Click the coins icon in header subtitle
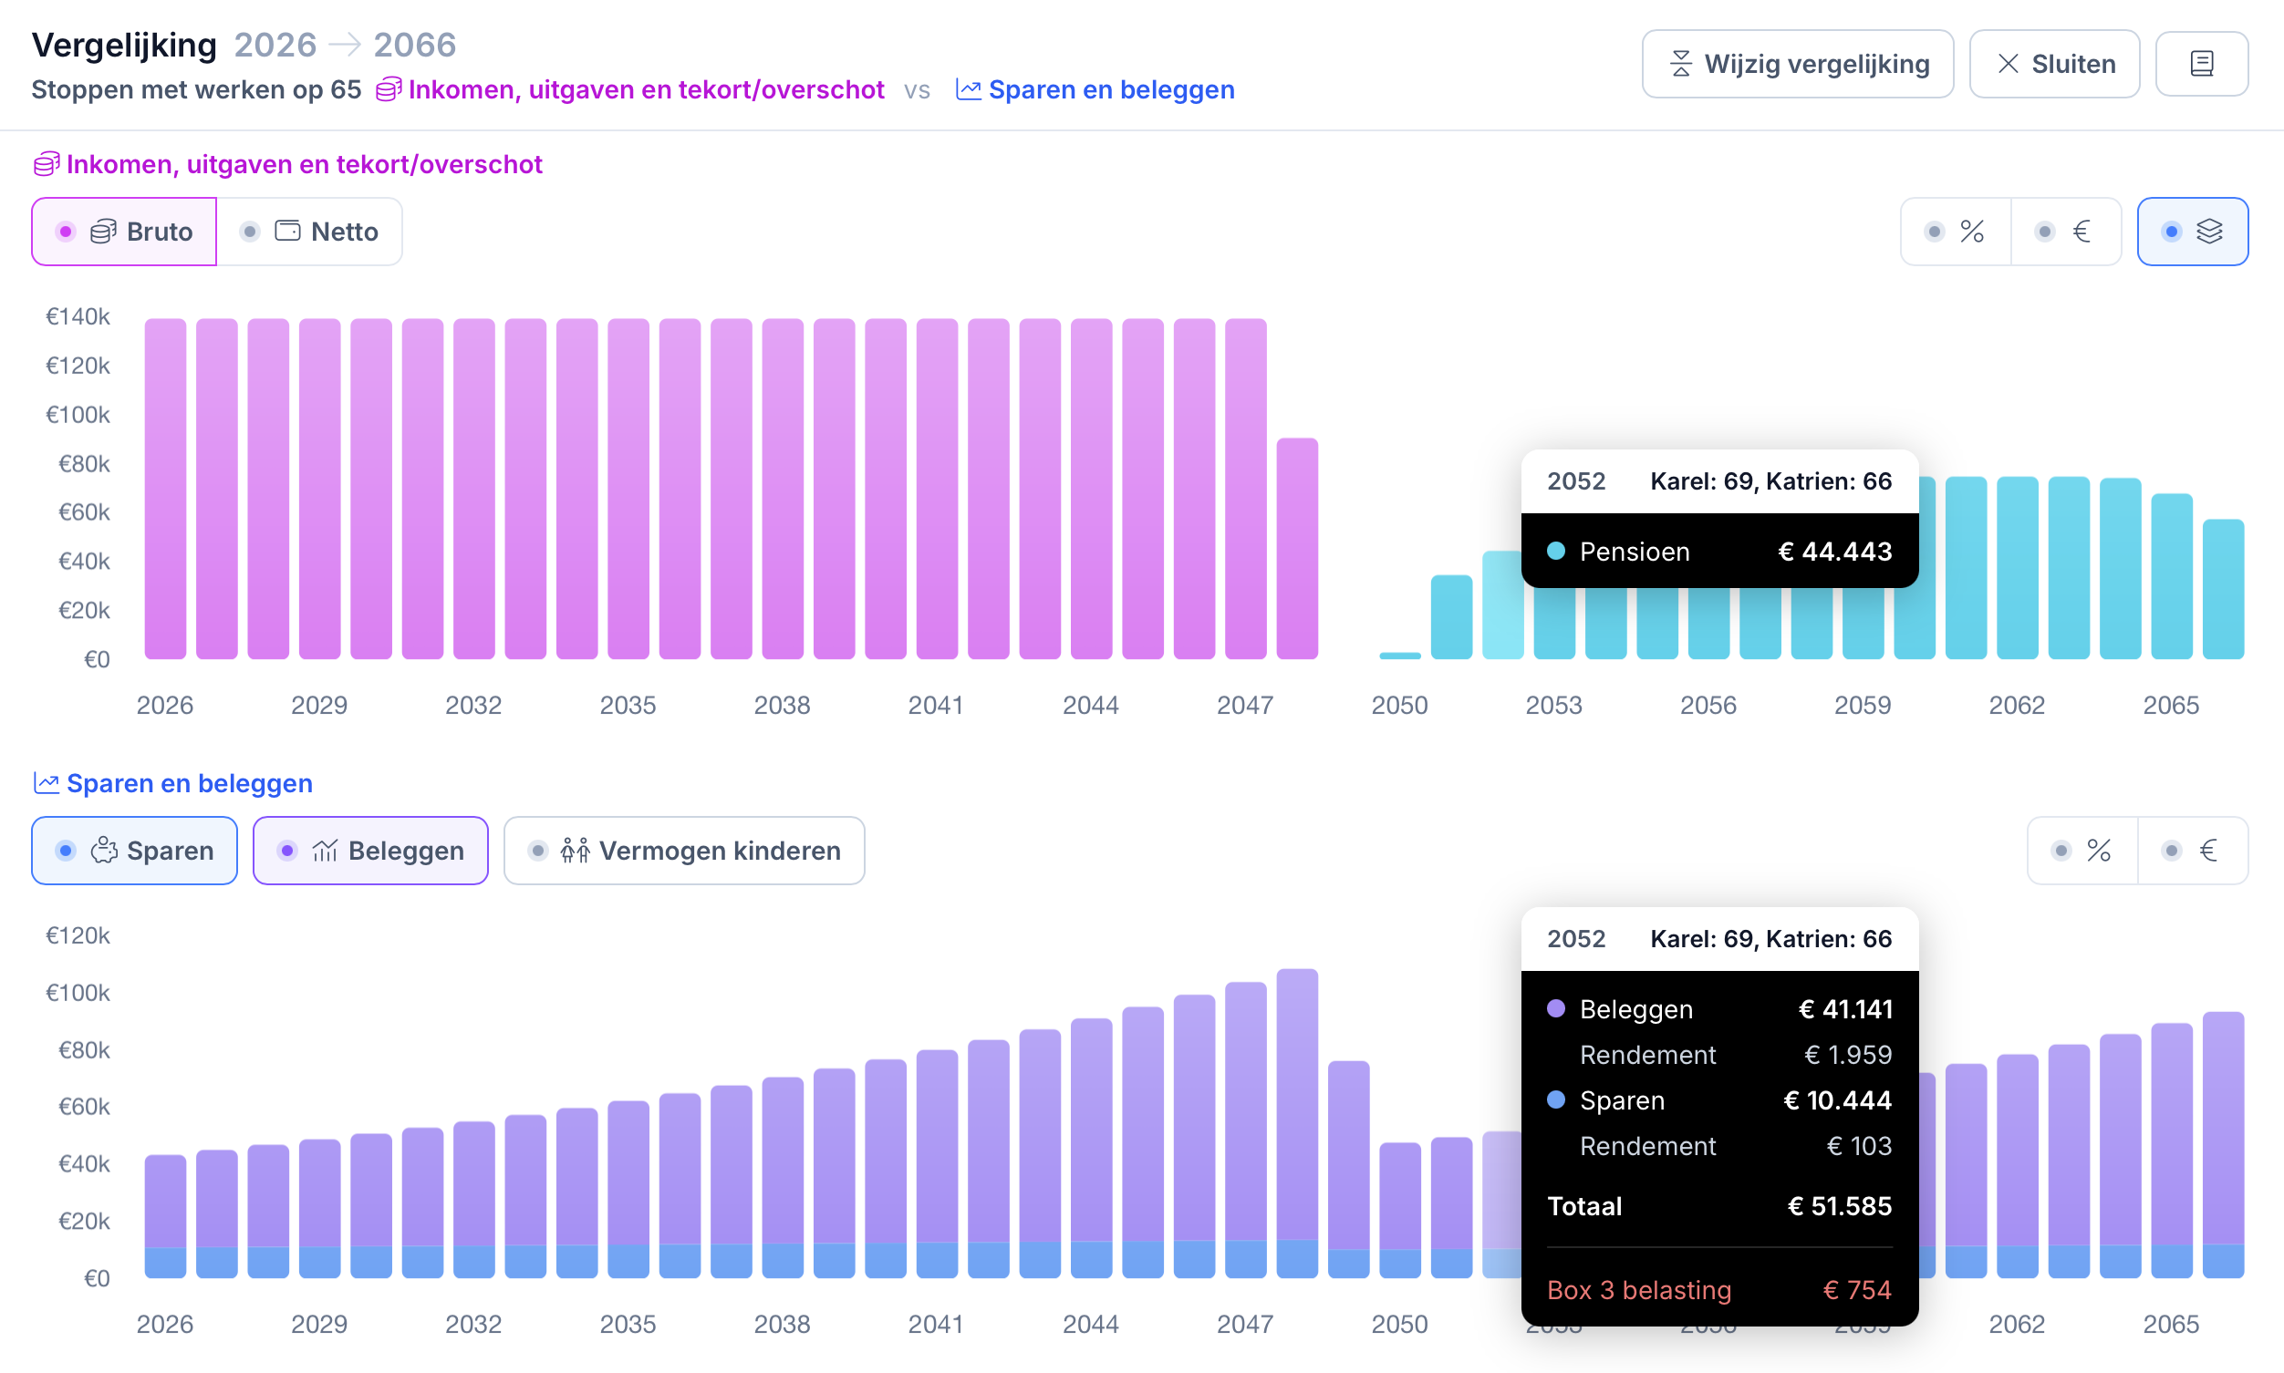The height and width of the screenshot is (1373, 2284). [389, 89]
